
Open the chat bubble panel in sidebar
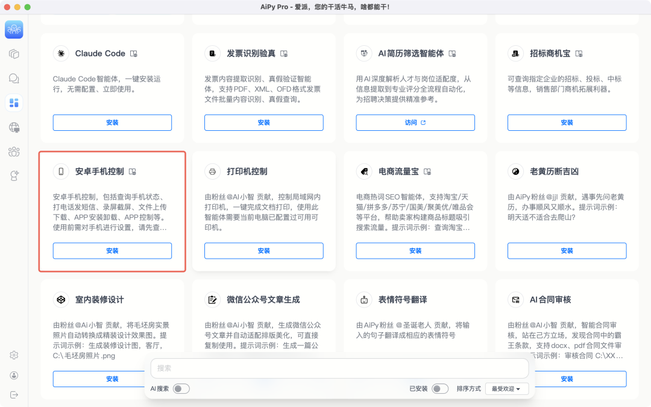click(x=13, y=78)
